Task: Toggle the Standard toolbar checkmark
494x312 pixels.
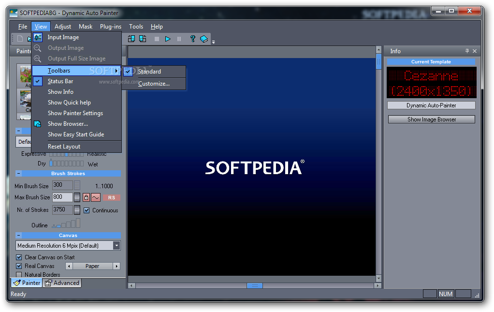Action: point(128,72)
